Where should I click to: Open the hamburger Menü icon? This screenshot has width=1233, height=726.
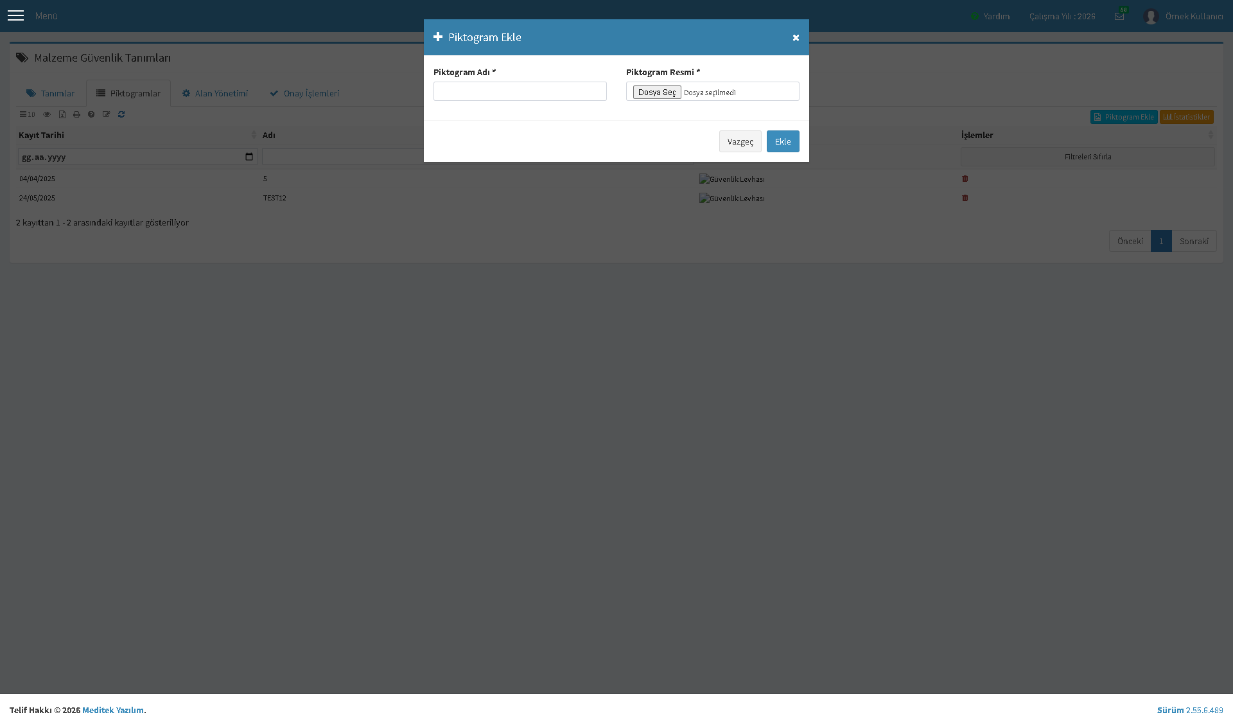(x=15, y=15)
